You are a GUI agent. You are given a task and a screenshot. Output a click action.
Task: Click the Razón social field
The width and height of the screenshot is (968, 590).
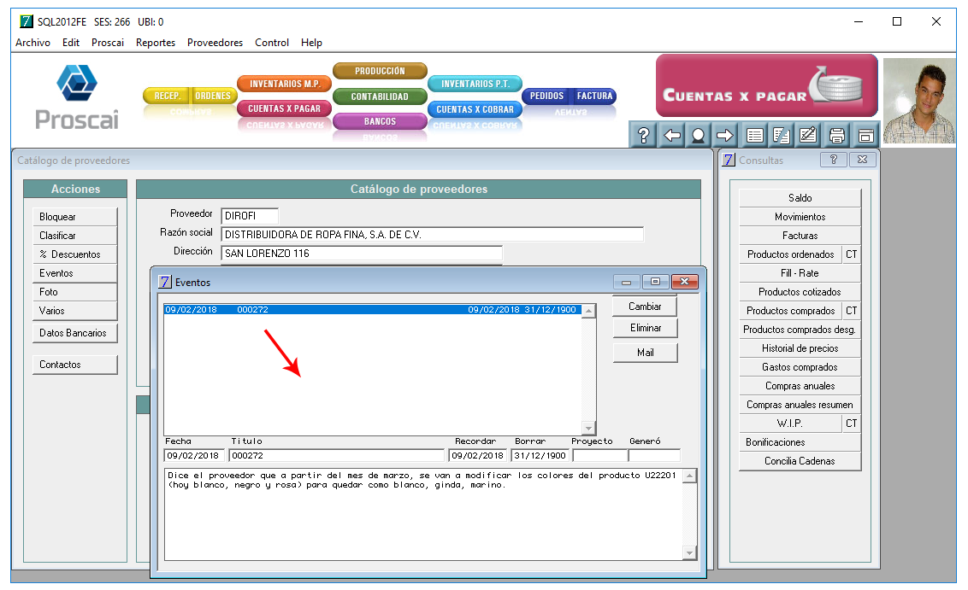[x=432, y=234]
